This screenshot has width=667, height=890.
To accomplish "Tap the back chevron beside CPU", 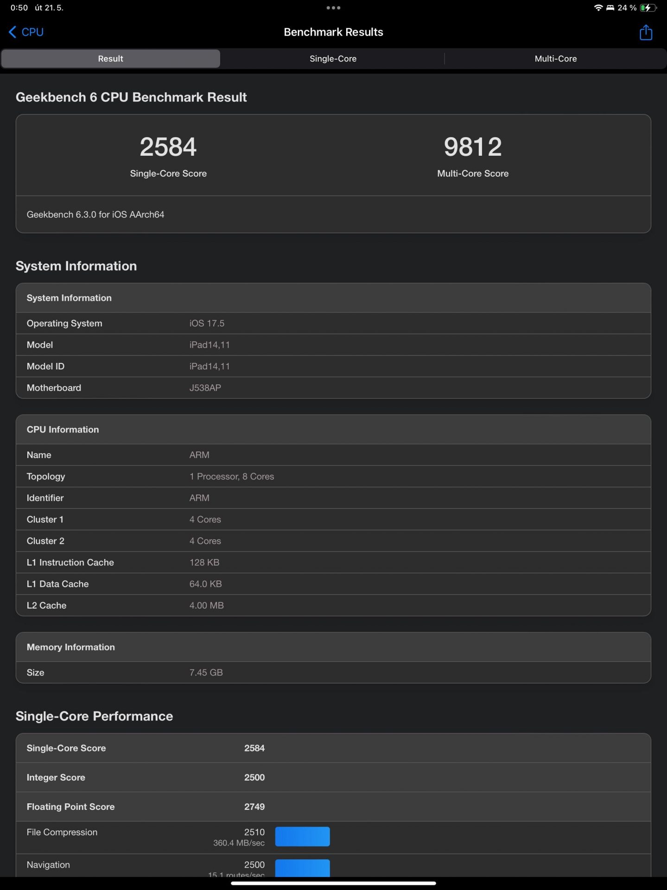I will click(13, 32).
